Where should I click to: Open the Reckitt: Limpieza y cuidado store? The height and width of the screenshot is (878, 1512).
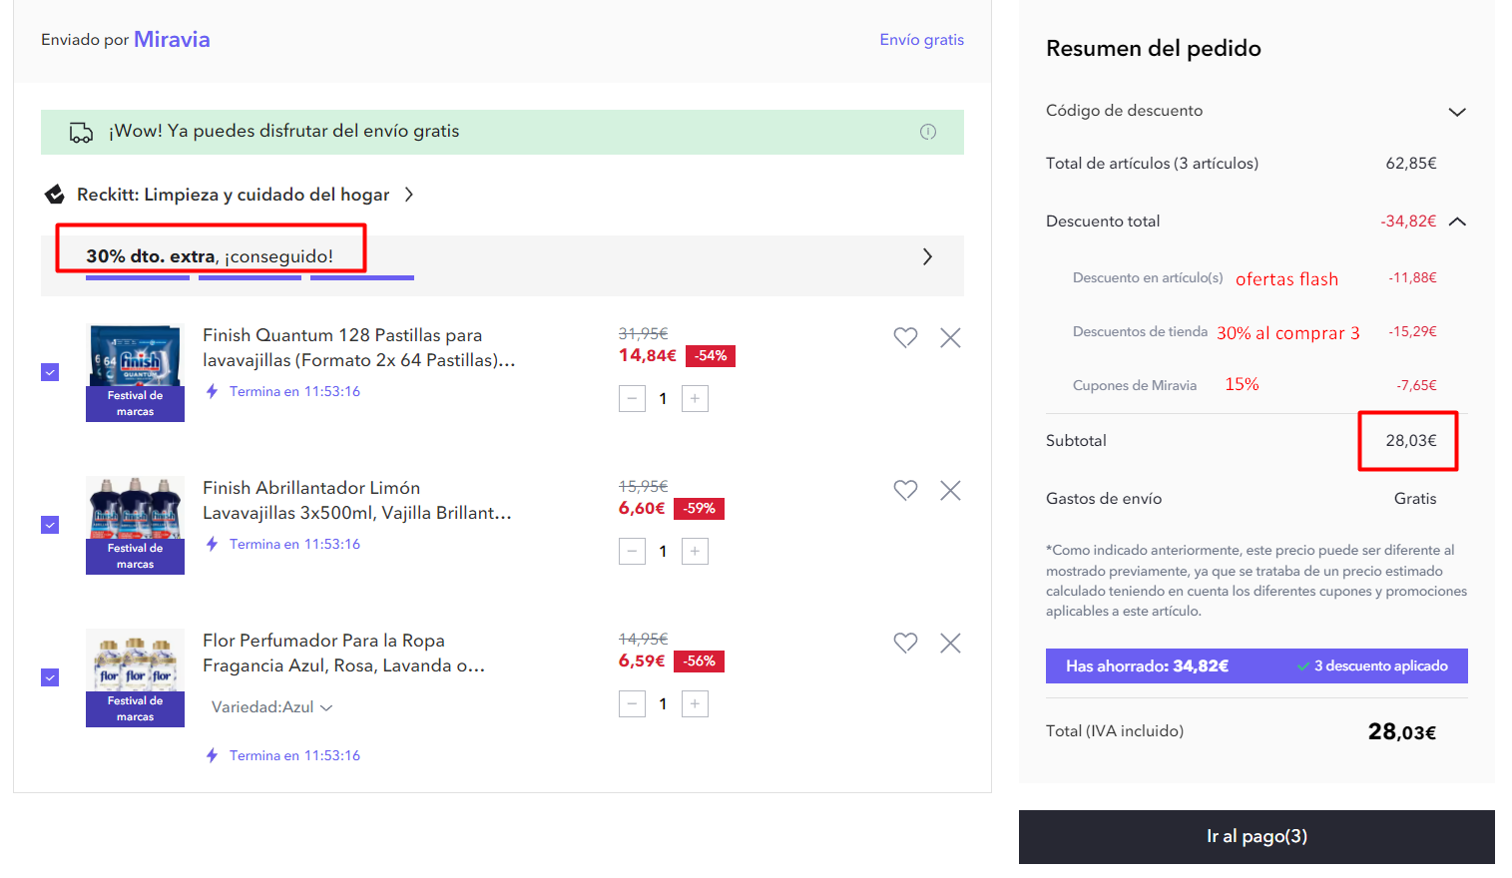point(234,195)
